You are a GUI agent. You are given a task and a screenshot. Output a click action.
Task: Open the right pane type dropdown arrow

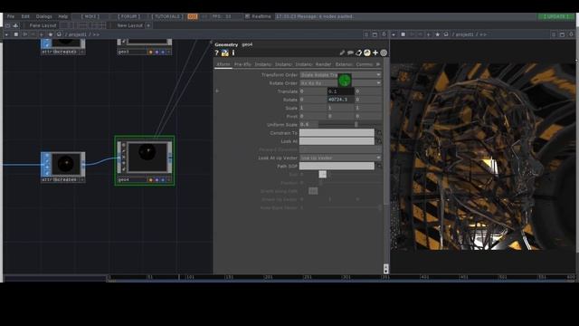394,34
